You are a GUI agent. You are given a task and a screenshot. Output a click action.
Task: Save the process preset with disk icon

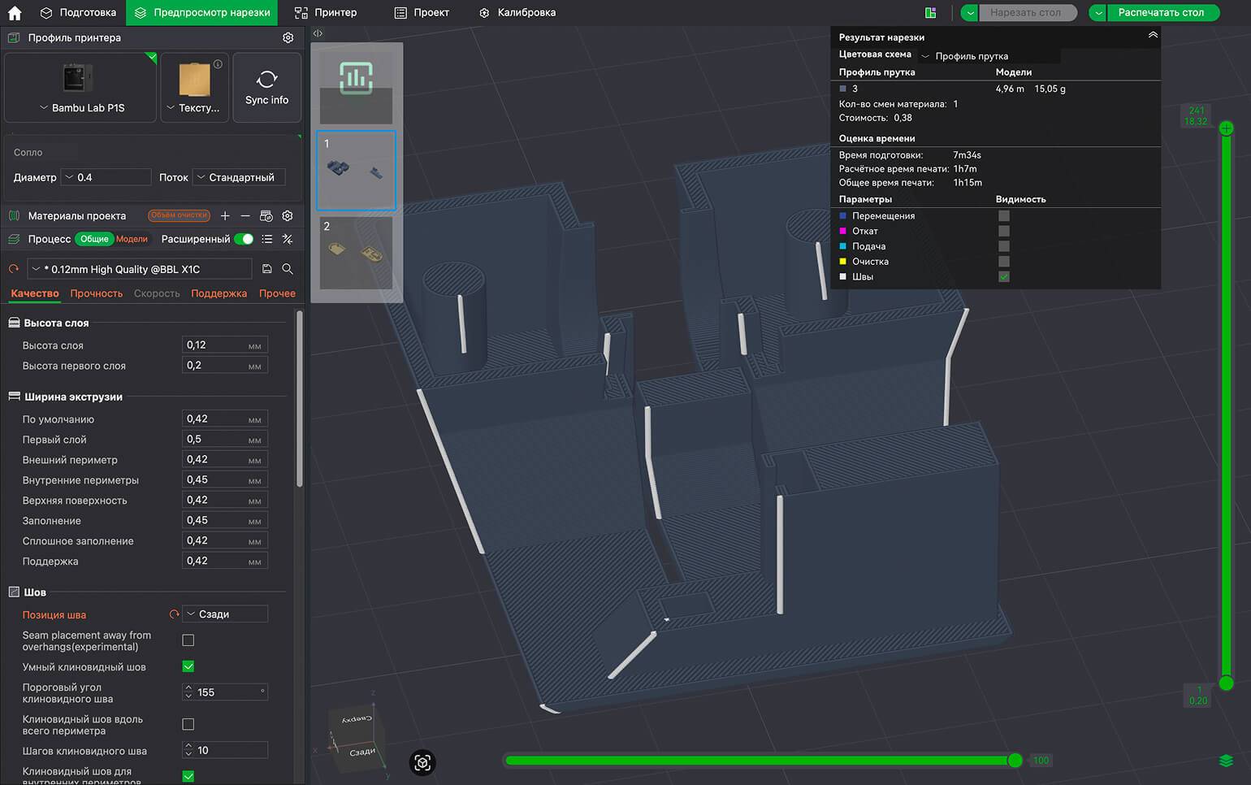coord(267,269)
